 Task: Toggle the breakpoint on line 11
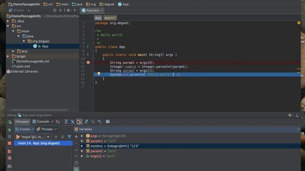pyautogui.click(x=88, y=63)
